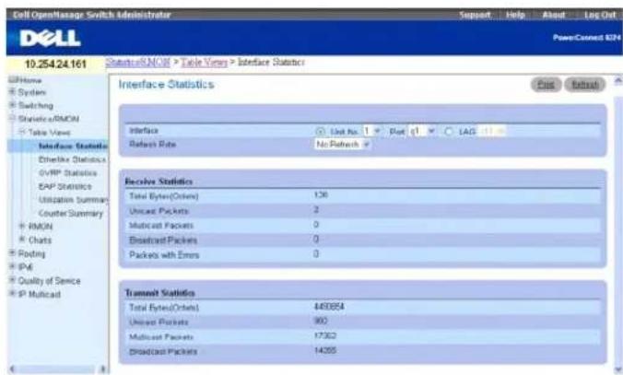Click Receive Total Bytes value 136
Image resolution: width=623 pixels, height=375 pixels.
point(321,195)
